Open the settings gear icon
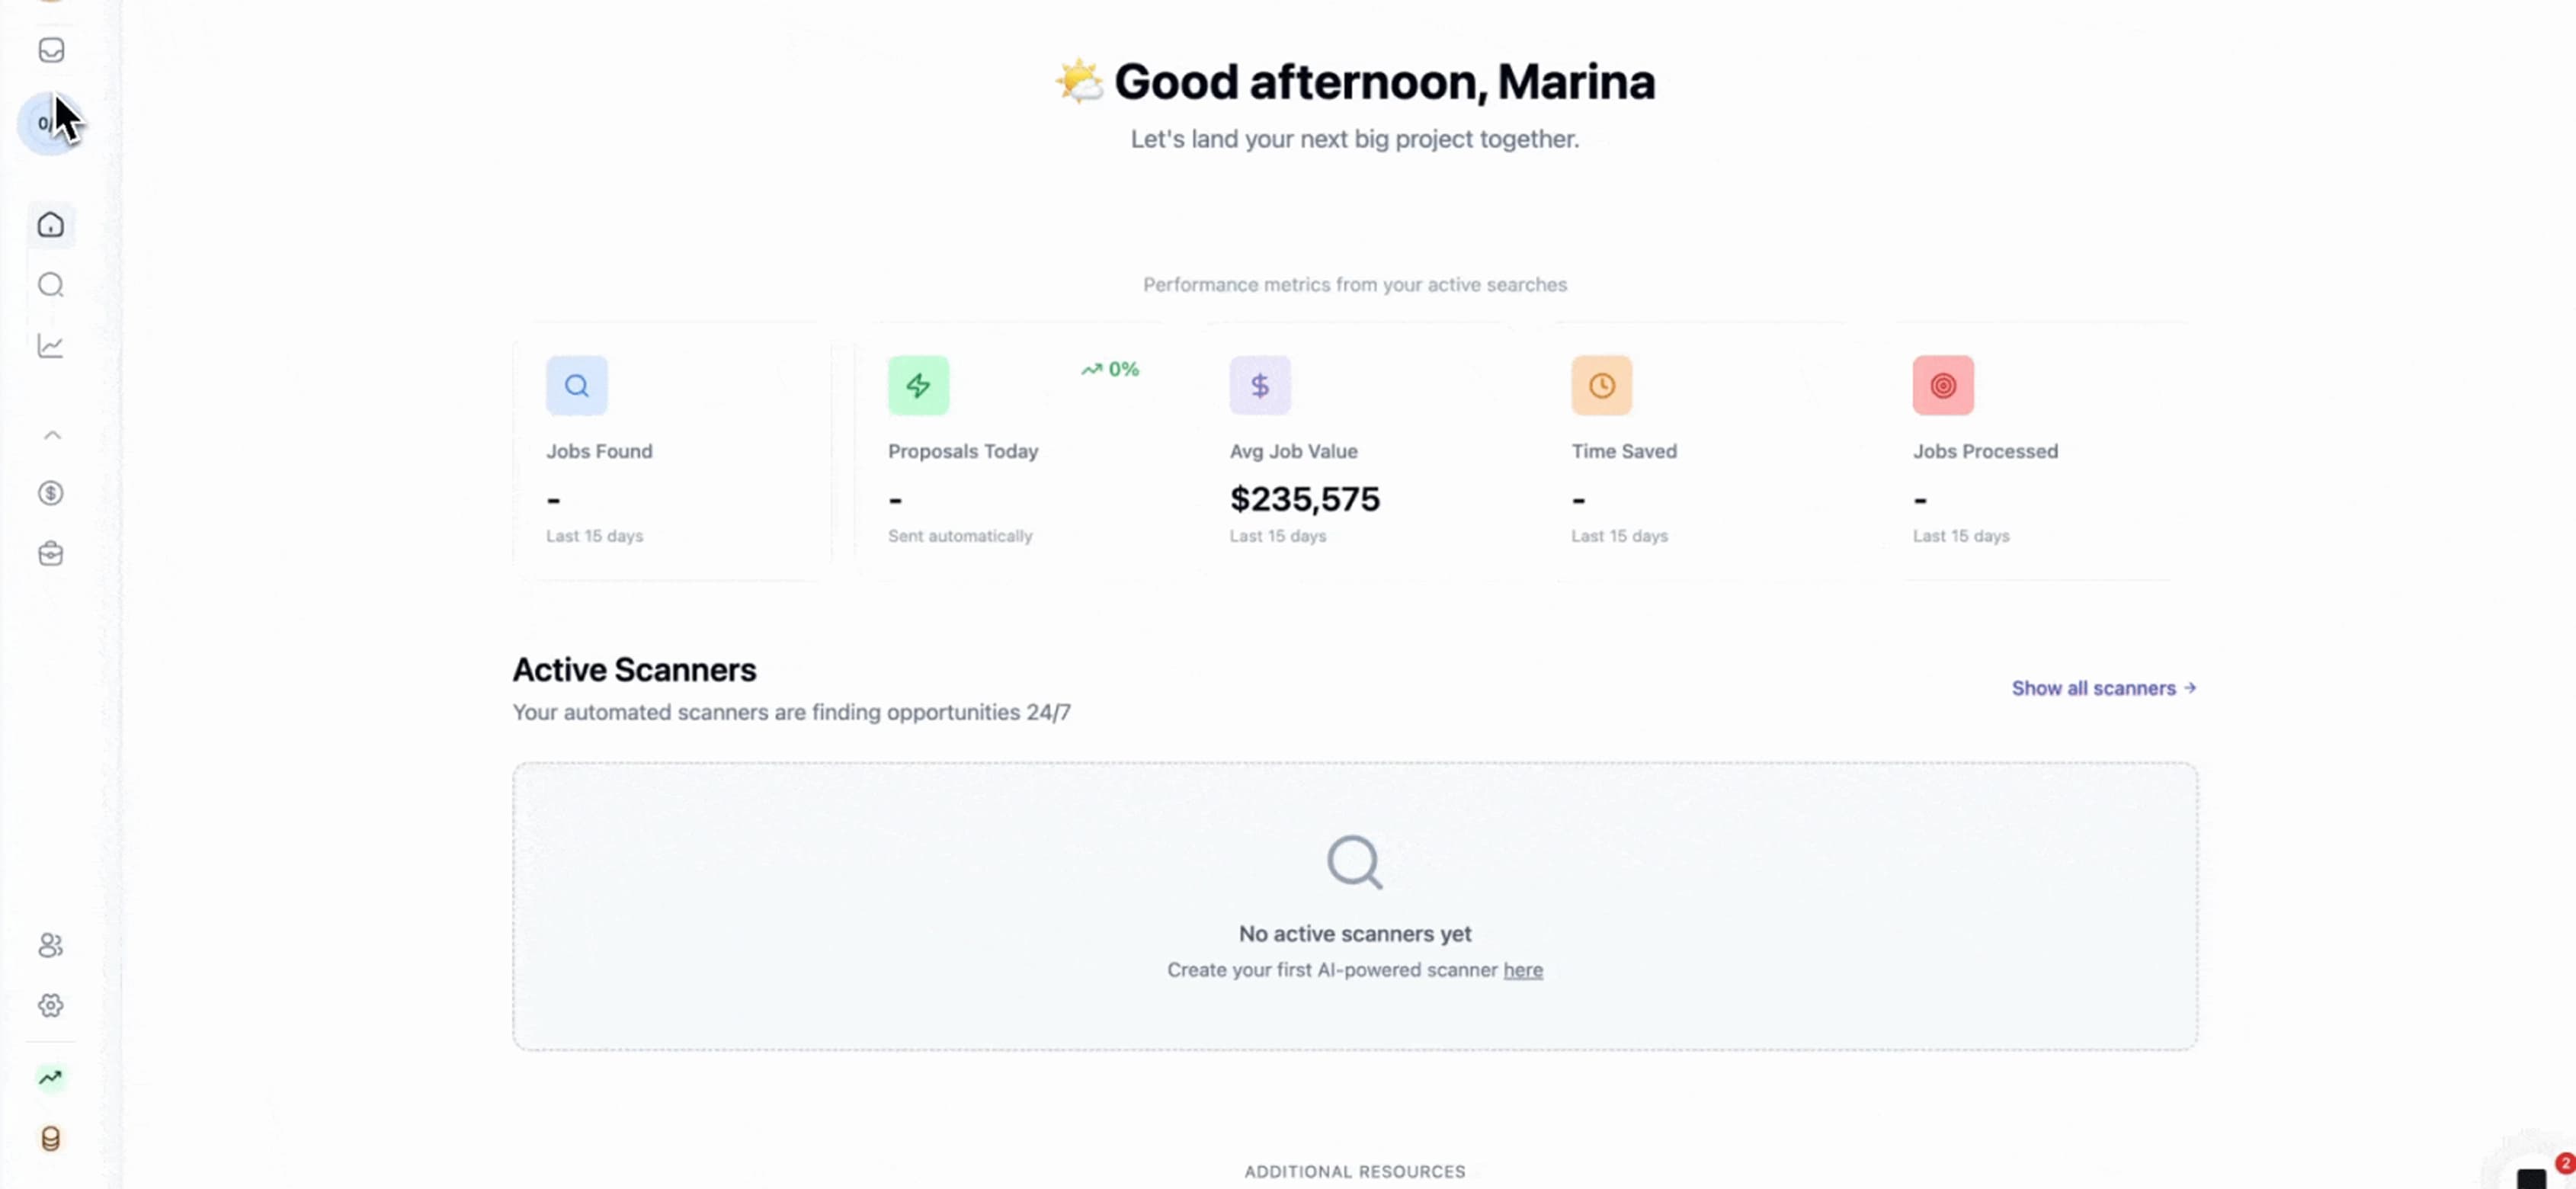The width and height of the screenshot is (2576, 1189). [x=51, y=1005]
